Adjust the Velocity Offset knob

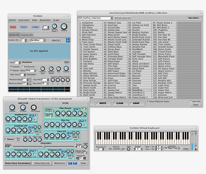[51, 68]
